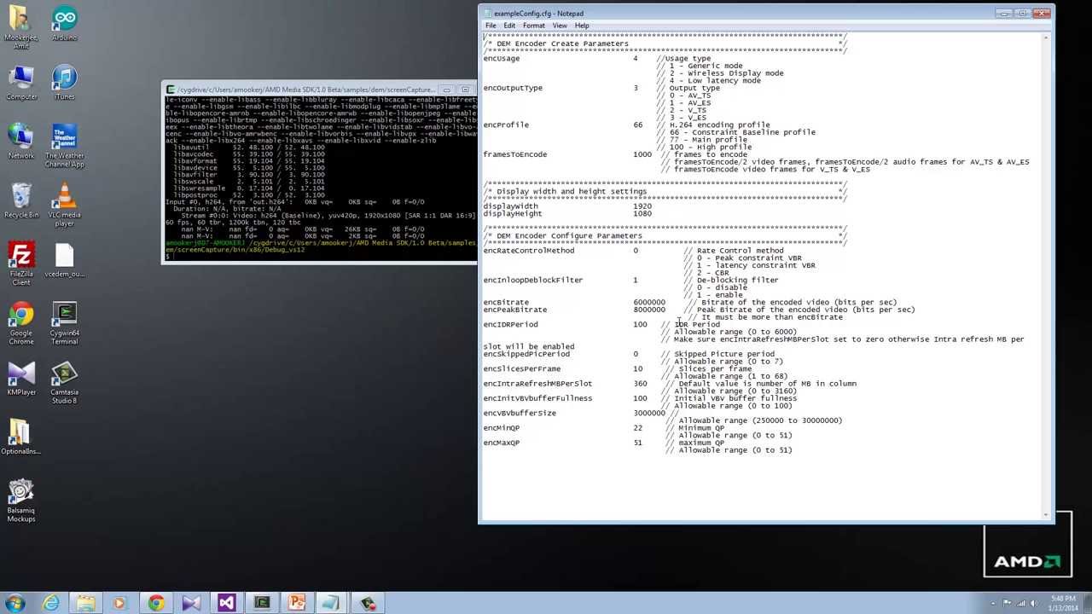Open the Windows Start menu orb
1092x614 pixels.
coord(15,603)
